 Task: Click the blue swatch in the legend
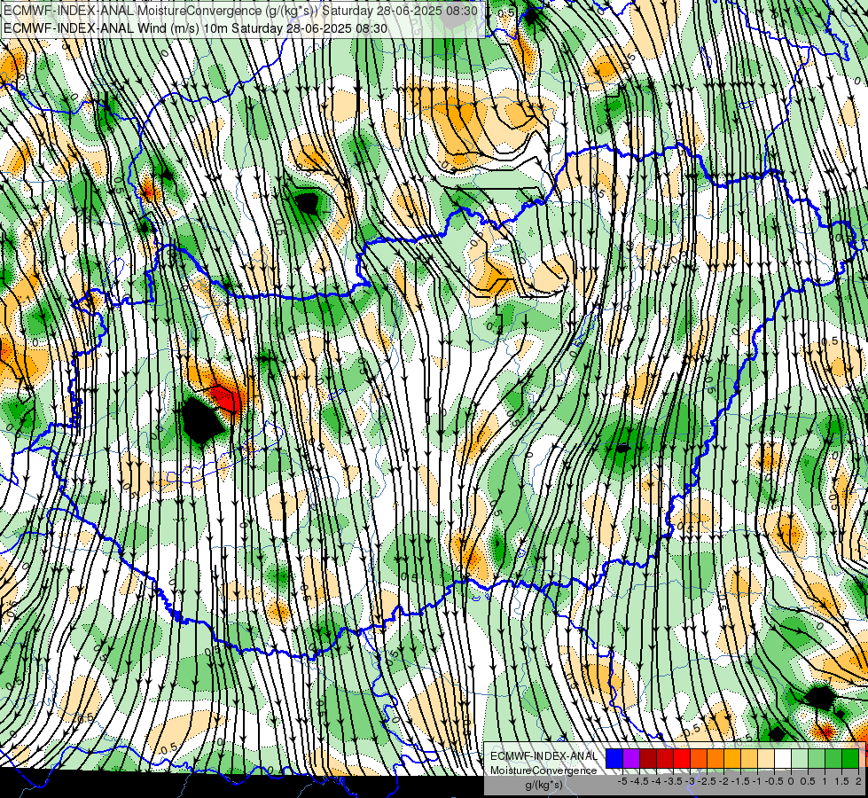(x=614, y=758)
